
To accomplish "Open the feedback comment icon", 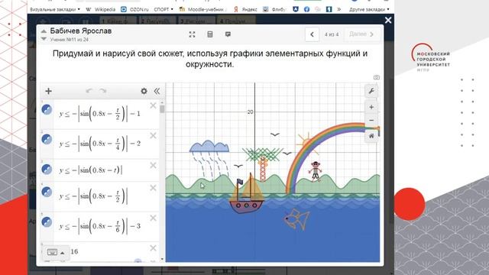I will 228,34.
